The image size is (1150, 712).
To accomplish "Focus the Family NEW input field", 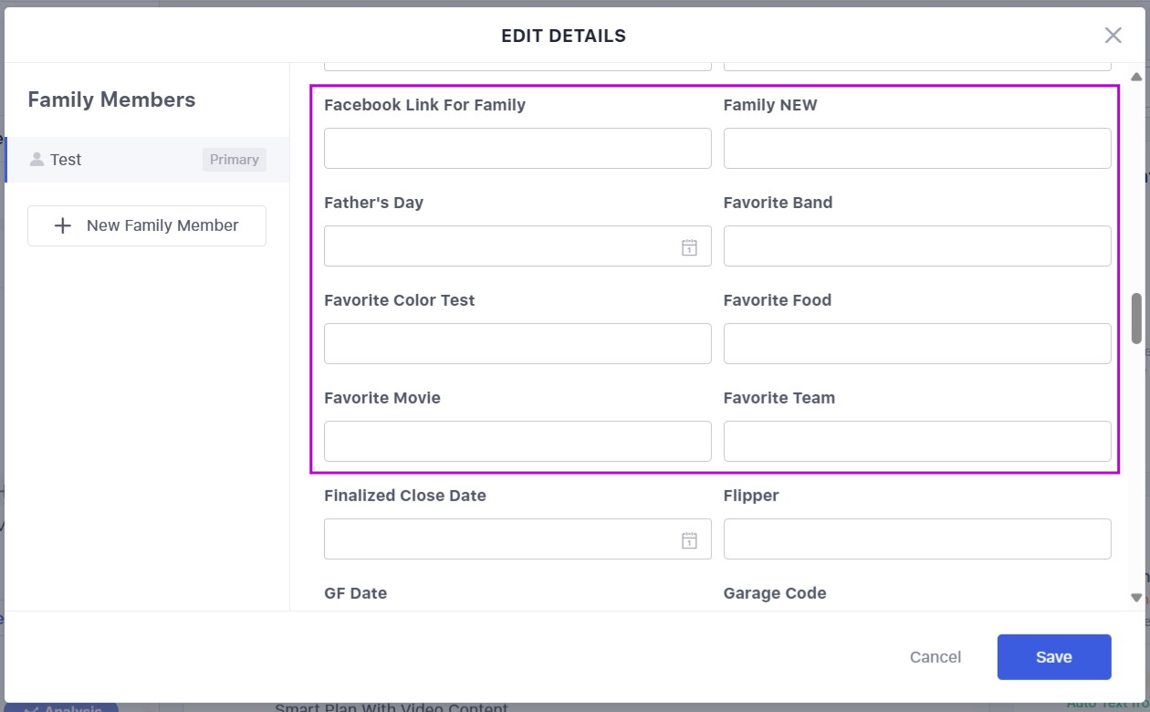I will 916,148.
